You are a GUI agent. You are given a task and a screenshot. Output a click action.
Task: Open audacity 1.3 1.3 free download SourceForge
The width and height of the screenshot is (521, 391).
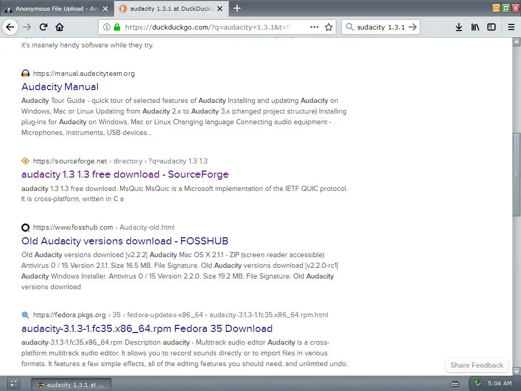(125, 175)
